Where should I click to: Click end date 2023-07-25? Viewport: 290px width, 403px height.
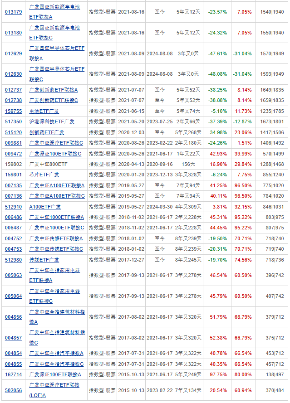tap(160, 121)
